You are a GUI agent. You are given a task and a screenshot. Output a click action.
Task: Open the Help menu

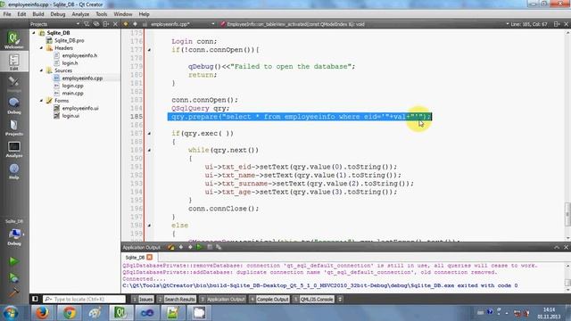pos(144,14)
